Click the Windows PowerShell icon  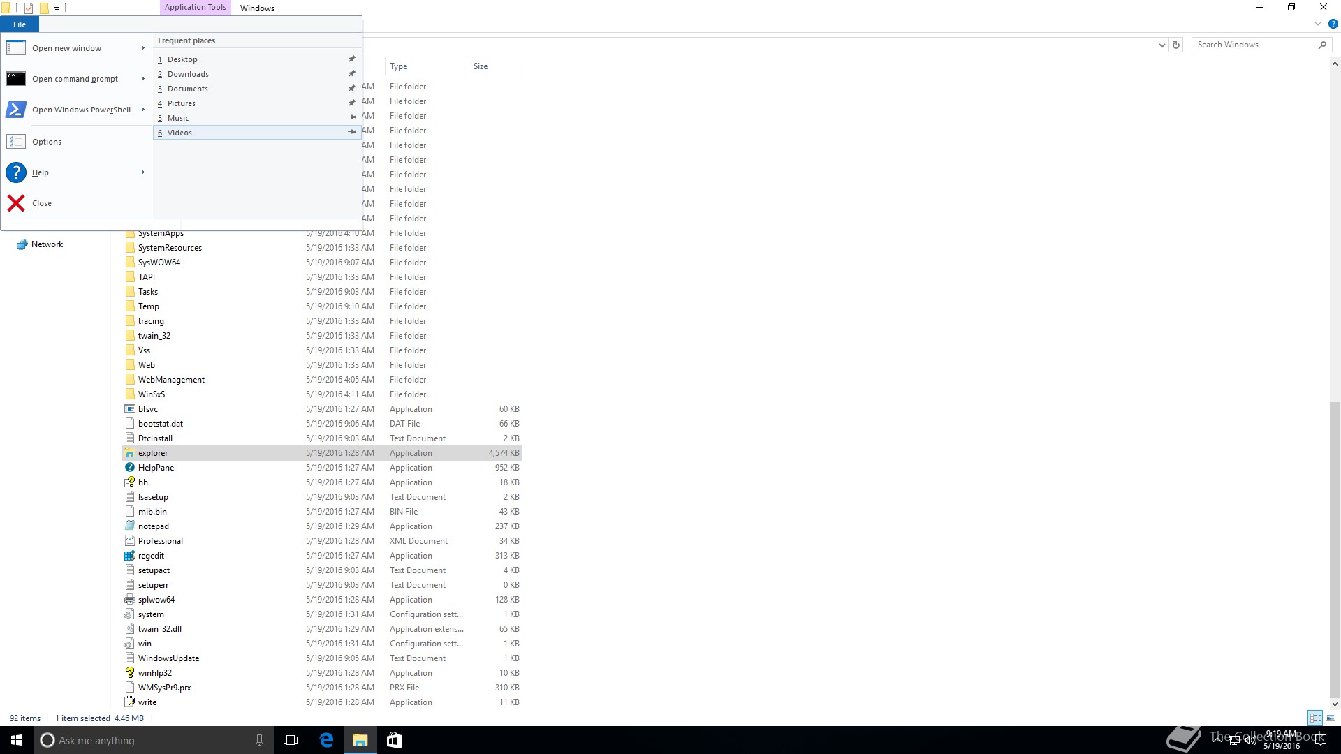pos(16,110)
